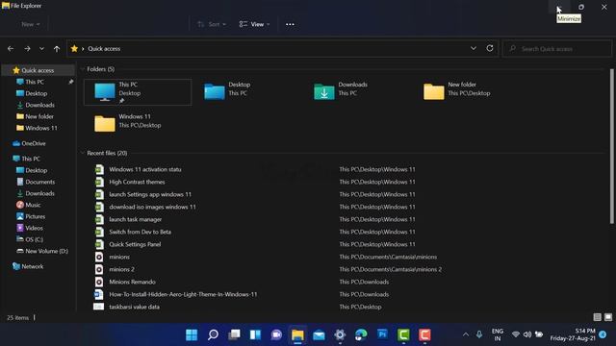616x346 pixels.
Task: Open the View dropdown menu
Action: [x=254, y=24]
